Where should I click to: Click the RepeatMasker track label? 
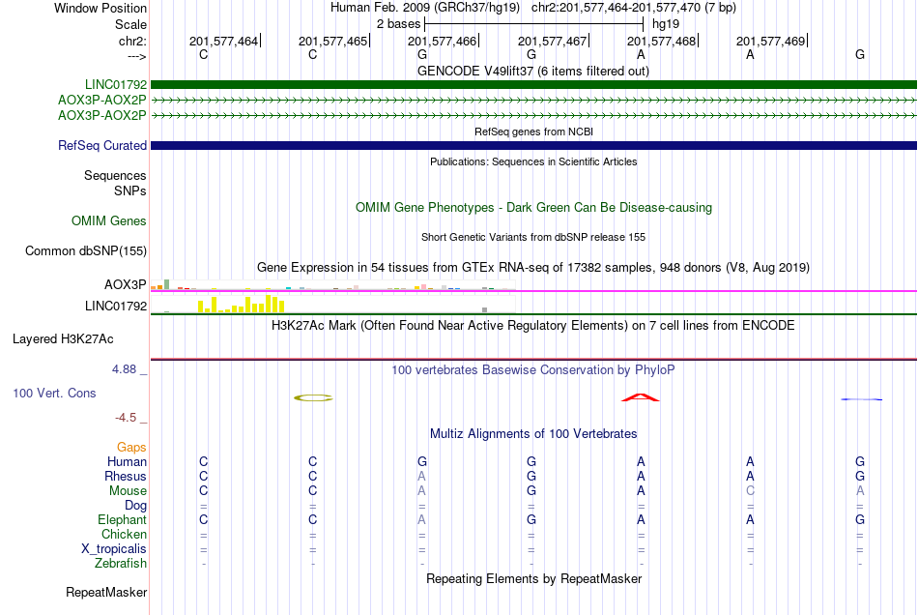tap(106, 592)
